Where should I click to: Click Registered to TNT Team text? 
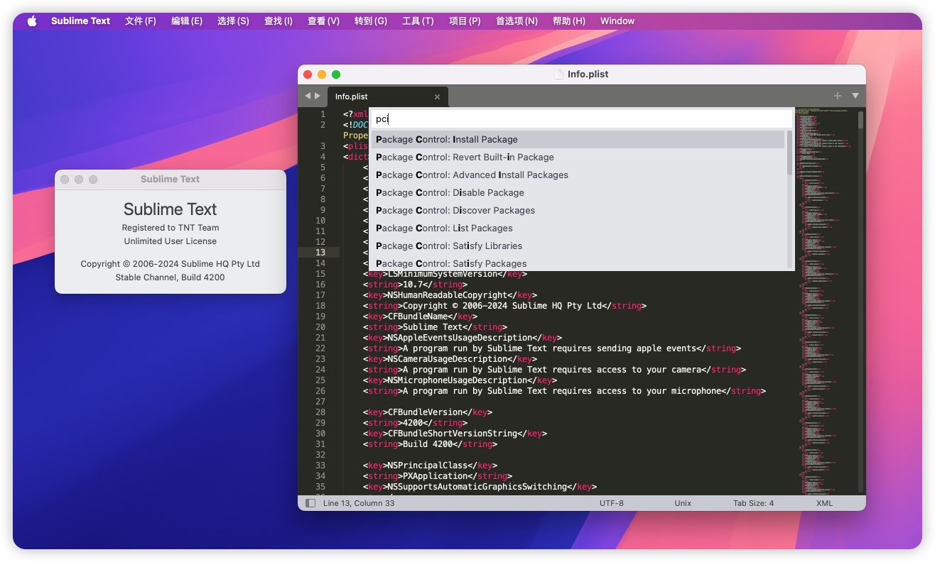click(x=171, y=228)
